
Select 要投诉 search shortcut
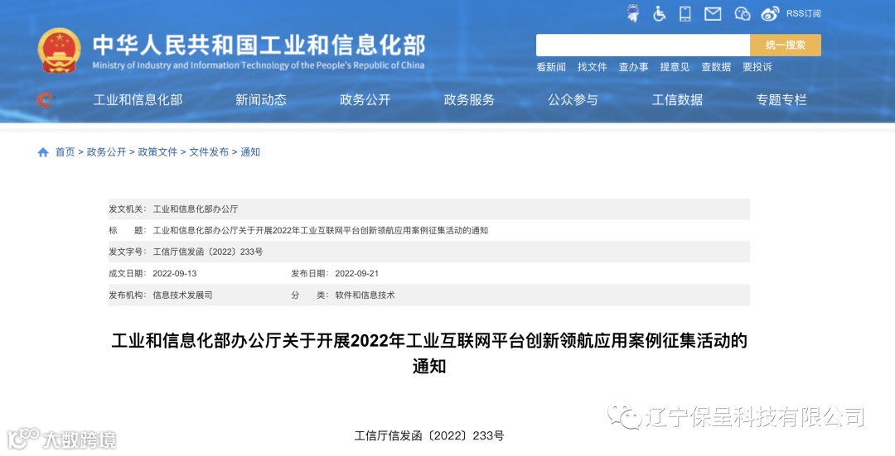click(x=757, y=67)
